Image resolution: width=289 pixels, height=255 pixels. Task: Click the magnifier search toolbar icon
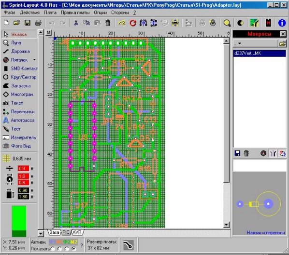pyautogui.click(x=227, y=23)
